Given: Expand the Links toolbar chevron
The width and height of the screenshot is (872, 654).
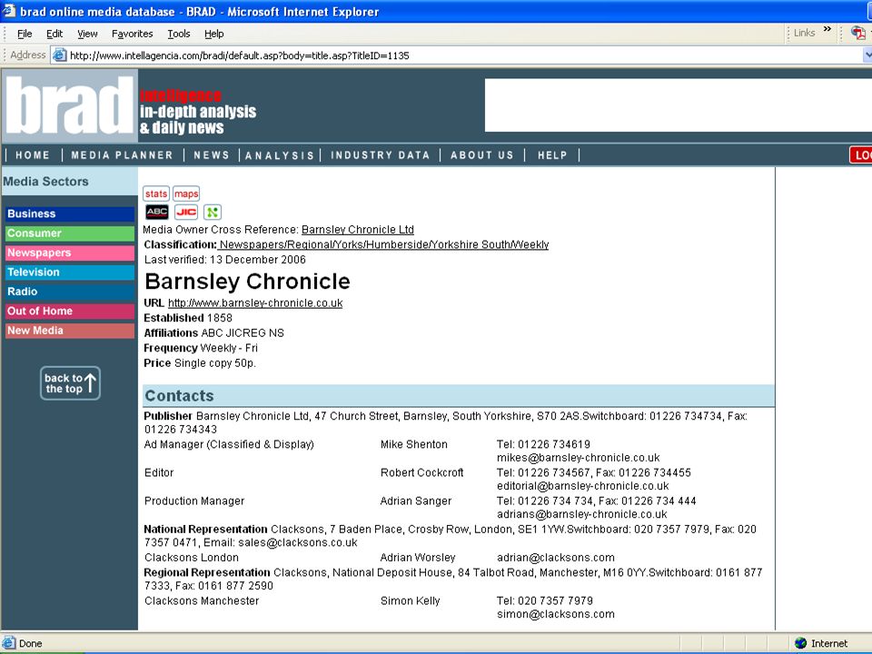Looking at the screenshot, I should point(827,29).
